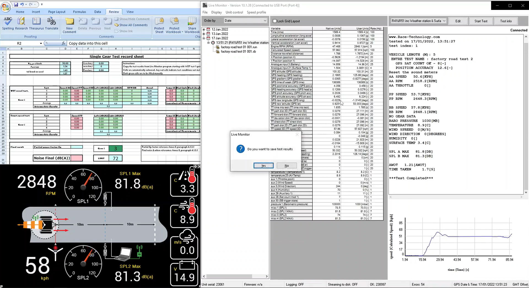This screenshot has width=529, height=288.
Task: Click the Office button in Excel
Action: (x=6, y=7)
